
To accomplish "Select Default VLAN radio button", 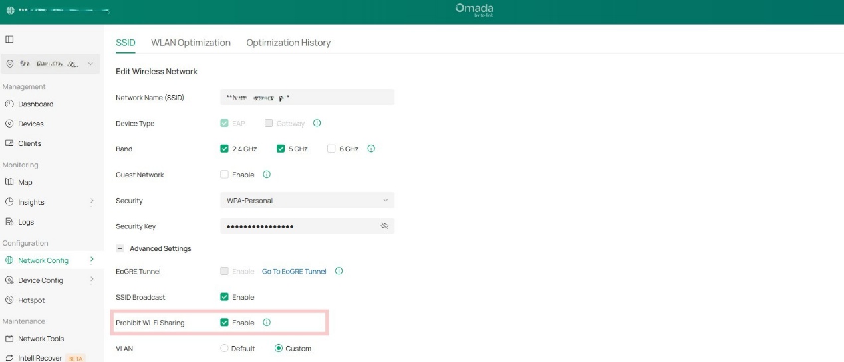I will coord(224,349).
